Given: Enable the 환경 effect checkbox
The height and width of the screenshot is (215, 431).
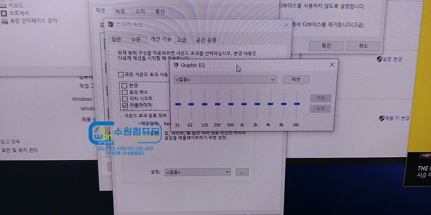Looking at the screenshot, I should coord(125,85).
